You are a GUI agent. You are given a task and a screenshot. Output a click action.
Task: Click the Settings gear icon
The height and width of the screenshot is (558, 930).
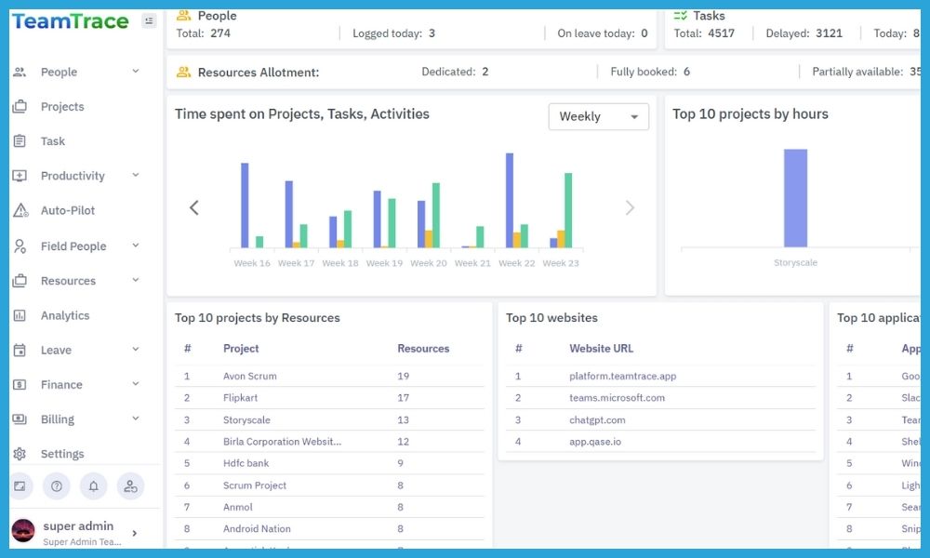click(20, 454)
